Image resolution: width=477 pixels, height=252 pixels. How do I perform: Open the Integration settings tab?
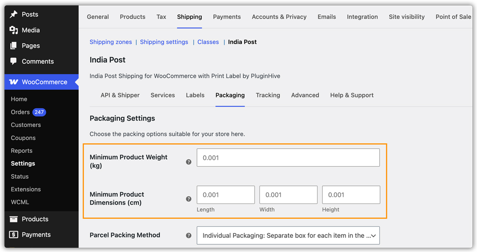point(363,17)
